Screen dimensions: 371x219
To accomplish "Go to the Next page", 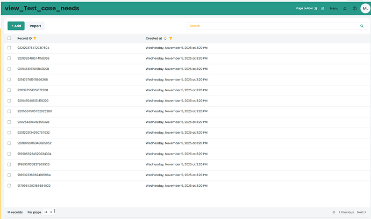I will (x=362, y=212).
